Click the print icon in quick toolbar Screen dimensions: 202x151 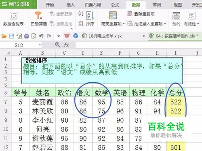(26, 36)
